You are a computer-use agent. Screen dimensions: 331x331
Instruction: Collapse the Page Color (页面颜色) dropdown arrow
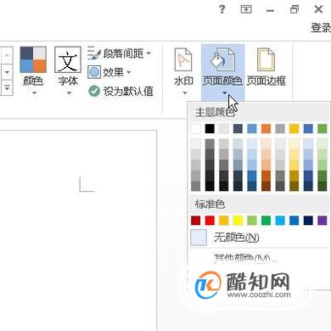click(224, 93)
